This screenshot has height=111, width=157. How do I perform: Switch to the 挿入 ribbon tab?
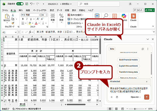pos(21,10)
